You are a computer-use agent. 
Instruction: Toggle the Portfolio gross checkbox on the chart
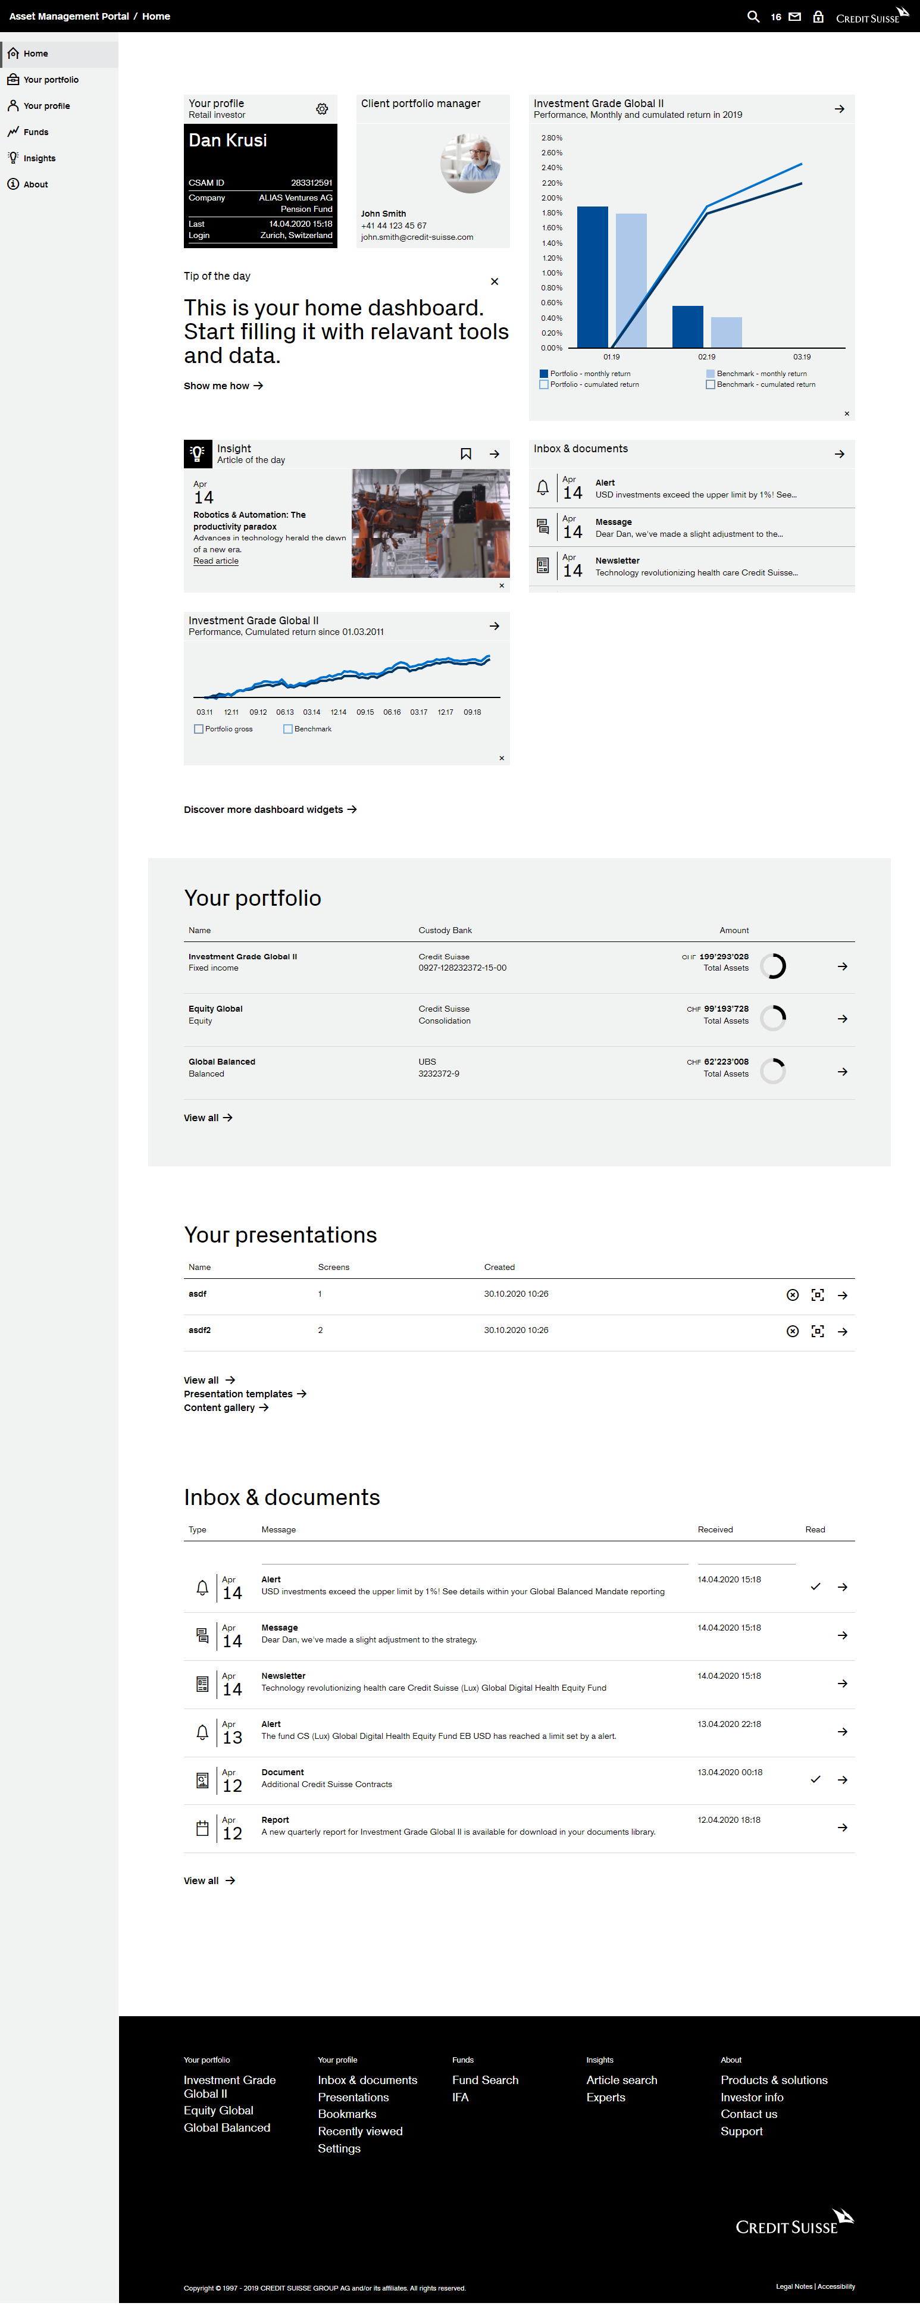coord(199,728)
